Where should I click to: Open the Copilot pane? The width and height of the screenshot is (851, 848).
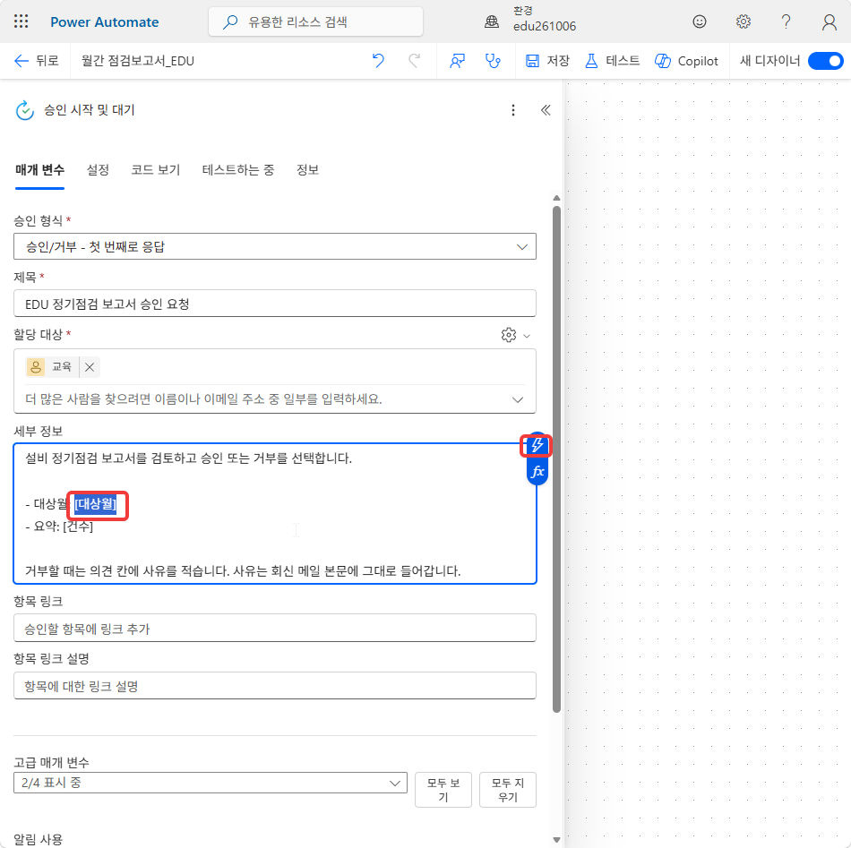(x=686, y=61)
